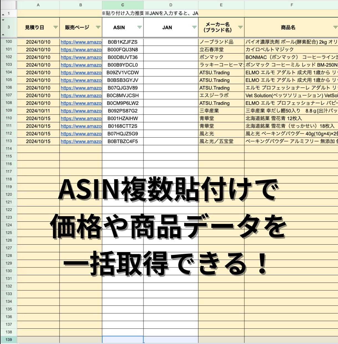Click maker cell 風と光／五宝堂
338x344 pixels.
click(221, 141)
